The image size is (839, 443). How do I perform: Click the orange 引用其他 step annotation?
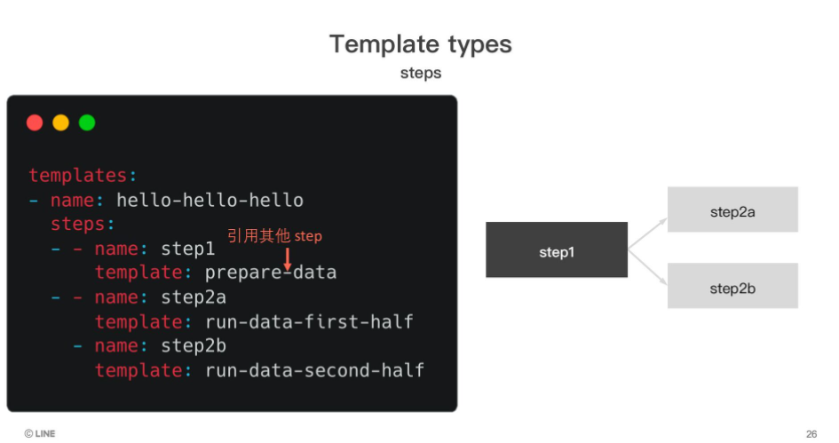pos(274,235)
